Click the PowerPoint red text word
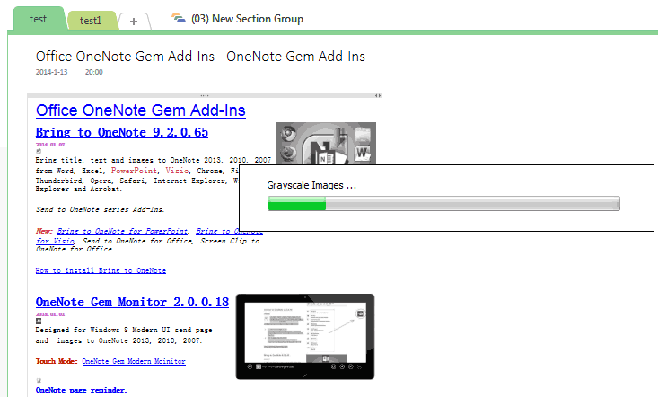Screen dimensions: 658x397 click(x=135, y=171)
